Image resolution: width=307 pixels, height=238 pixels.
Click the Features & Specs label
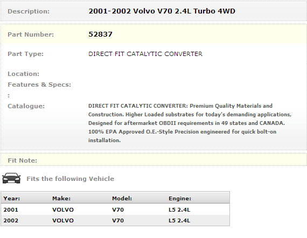39,85
